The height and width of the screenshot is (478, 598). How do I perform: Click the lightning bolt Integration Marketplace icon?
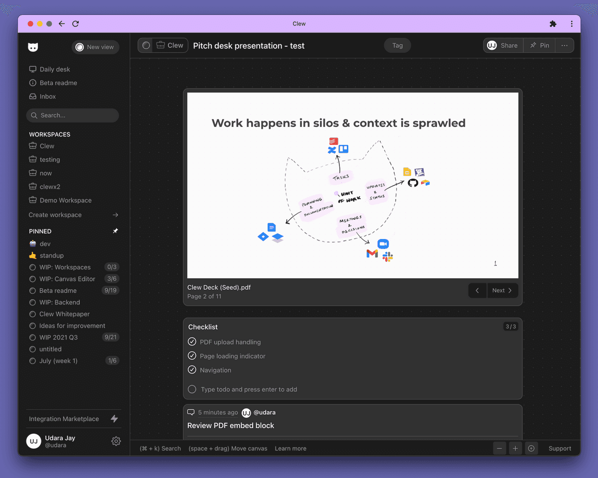[x=115, y=419]
